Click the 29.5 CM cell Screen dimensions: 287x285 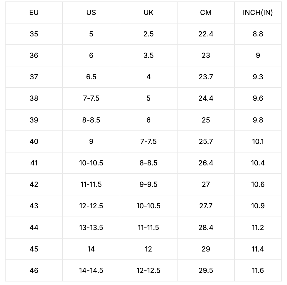click(206, 270)
